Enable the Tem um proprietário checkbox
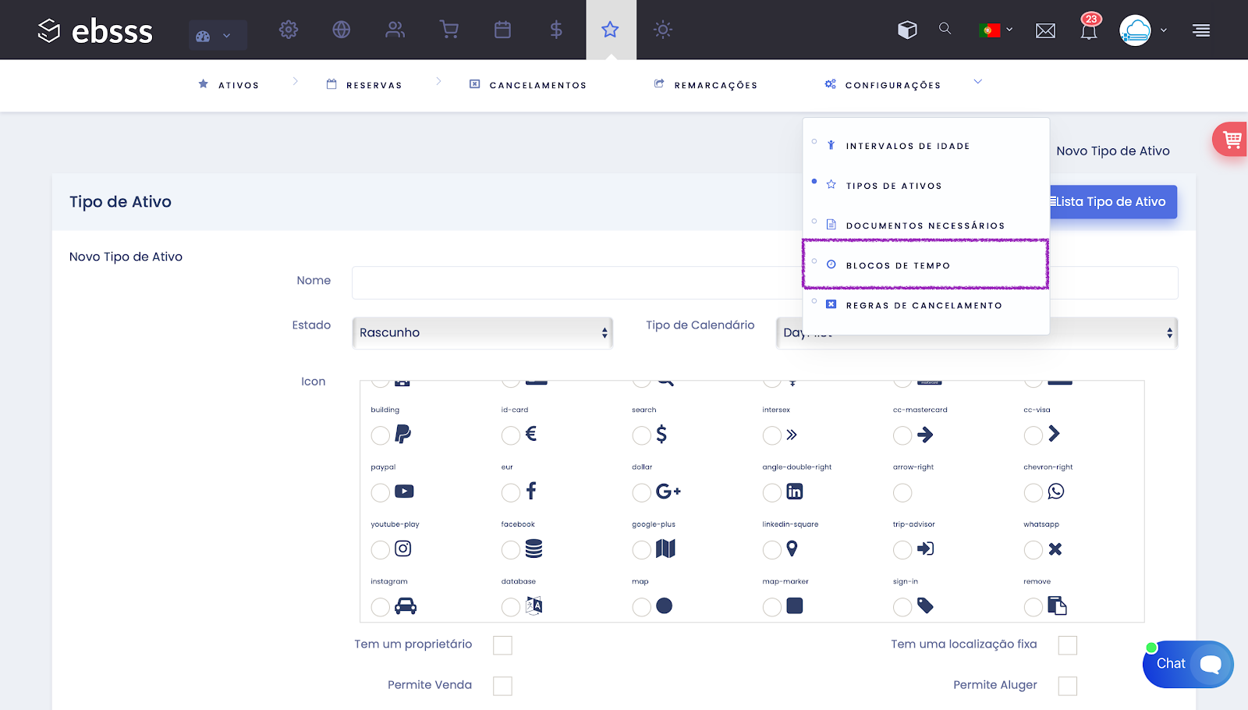The height and width of the screenshot is (710, 1248). 503,645
